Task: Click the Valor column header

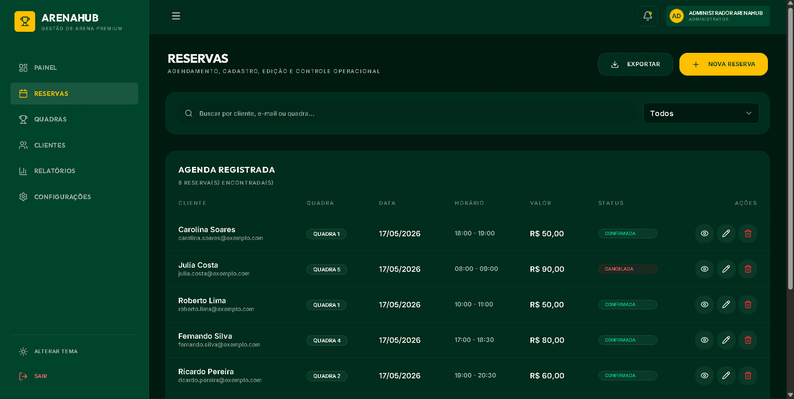Action: tap(541, 203)
